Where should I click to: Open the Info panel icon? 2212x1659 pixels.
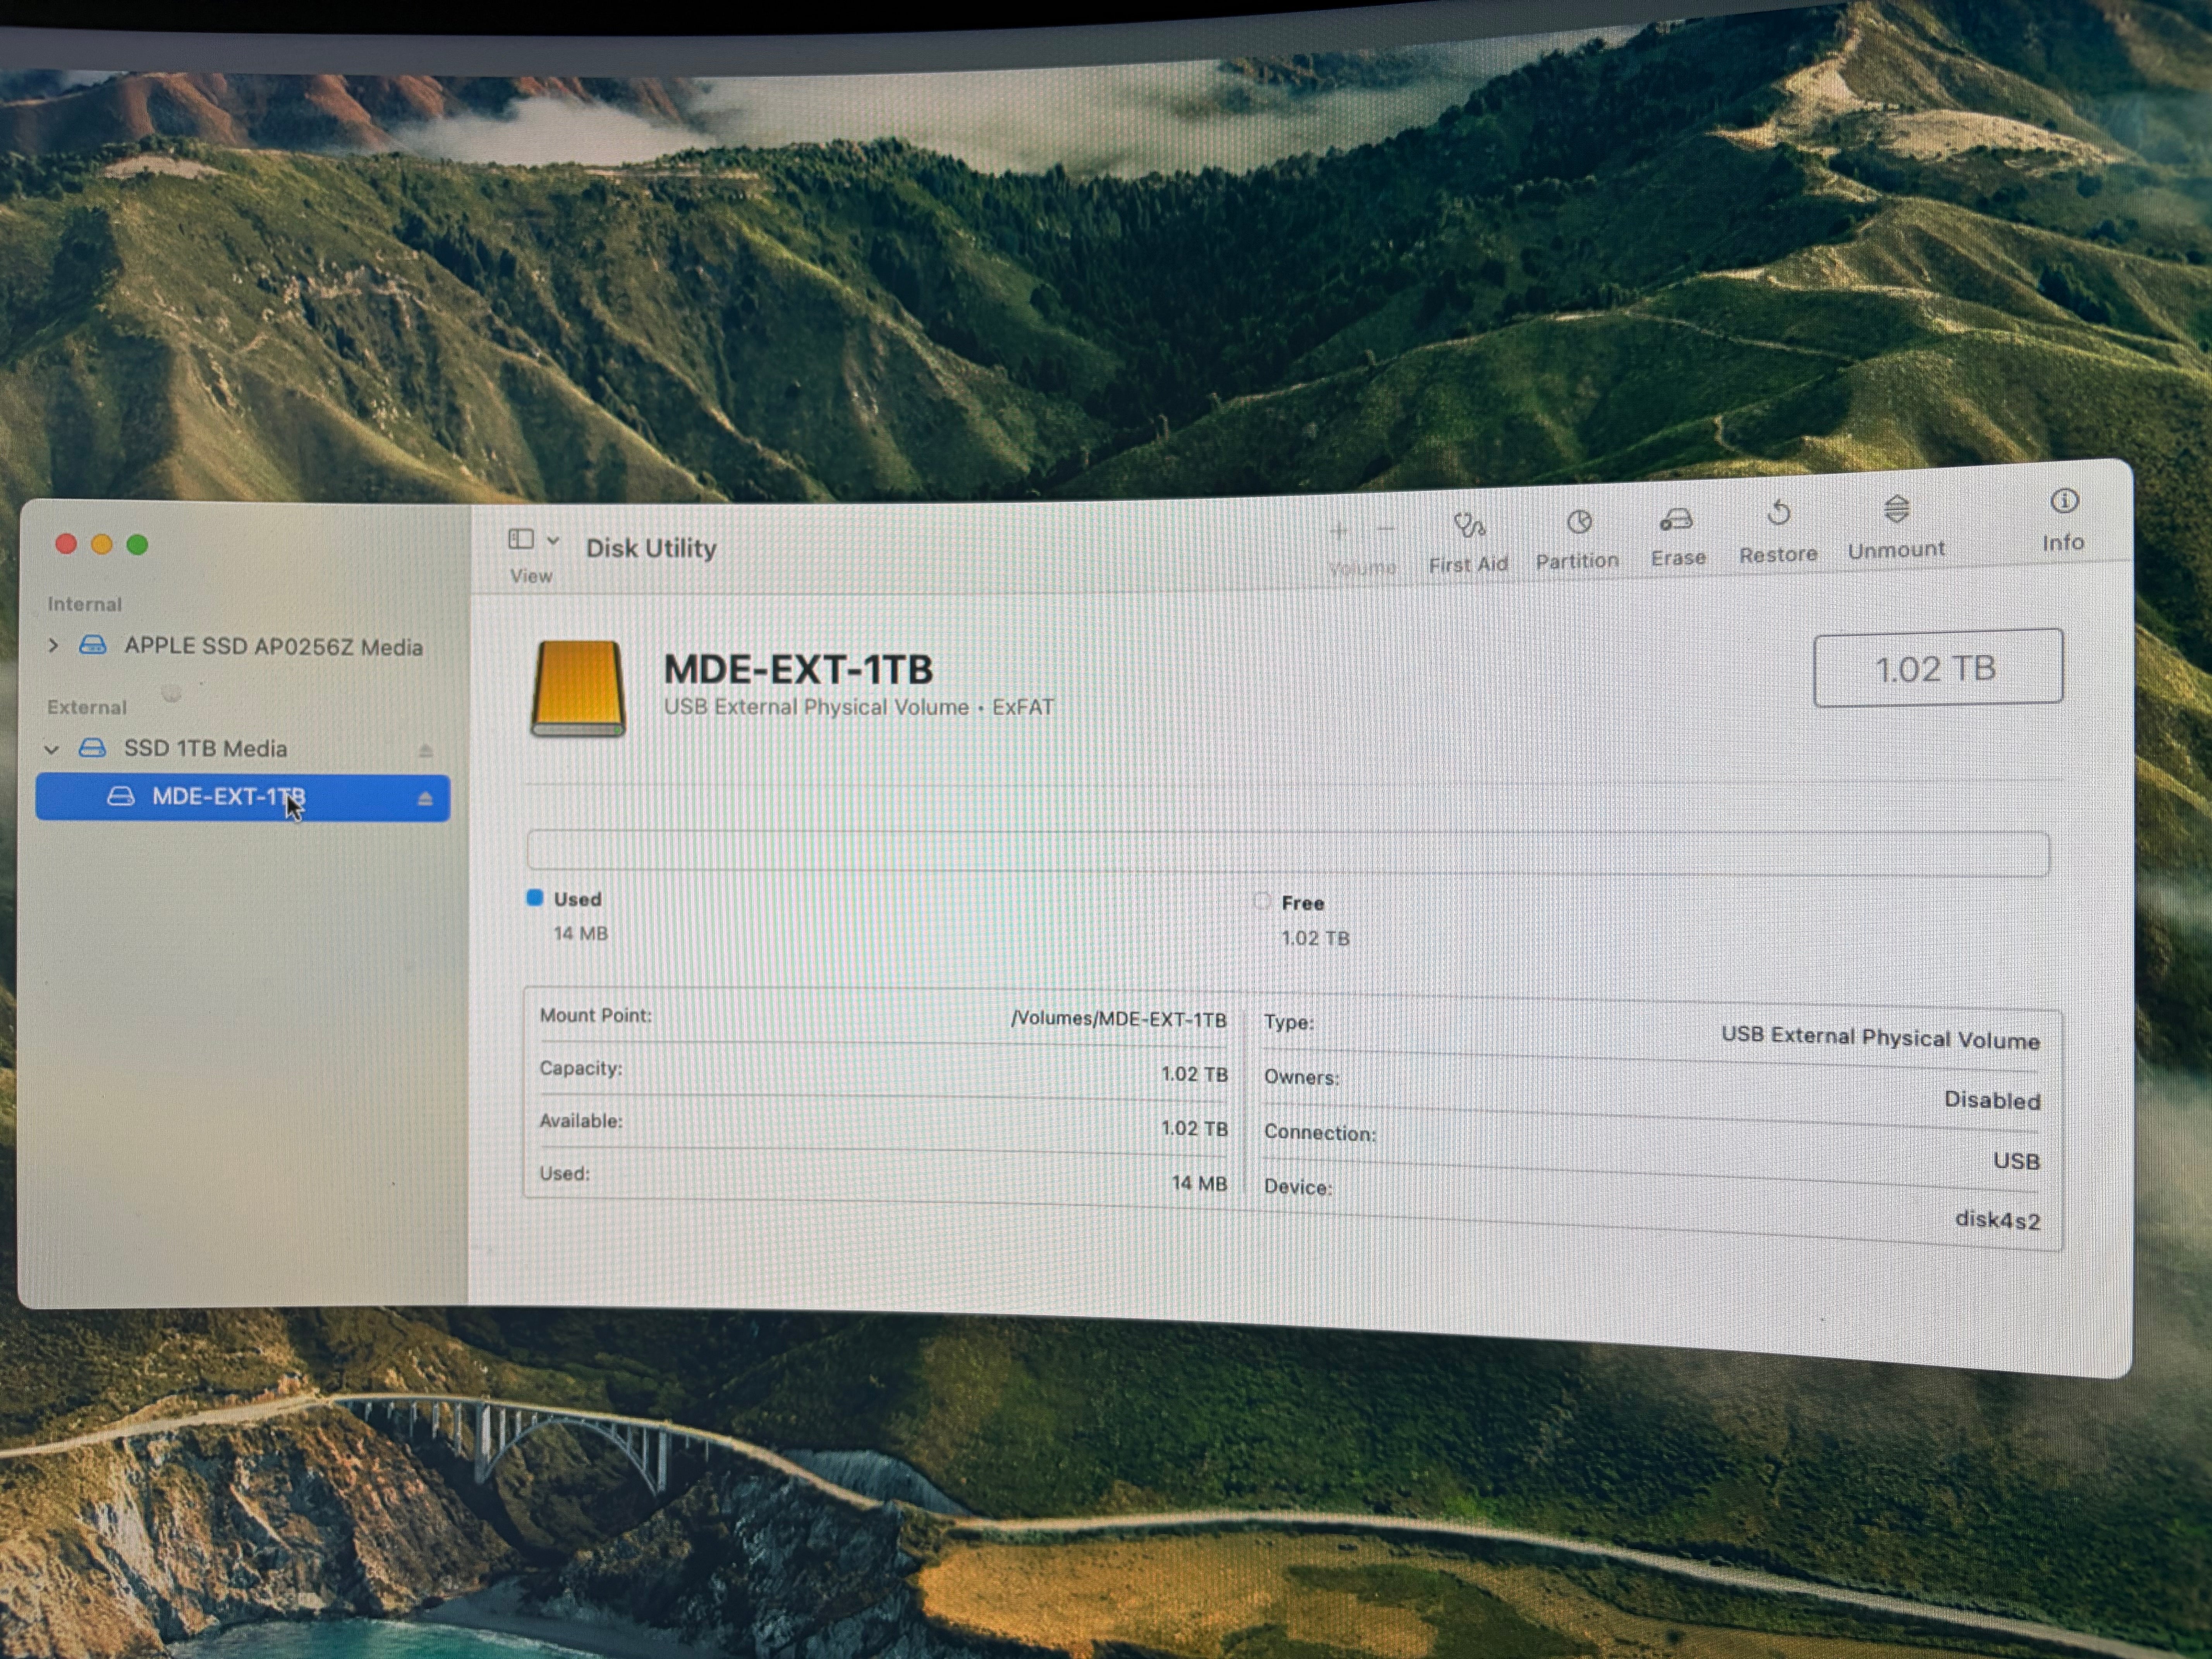pos(2064,502)
